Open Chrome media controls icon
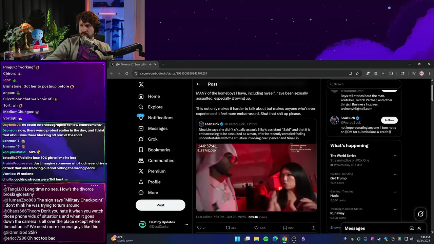The height and width of the screenshot is (244, 434). pyautogui.click(x=414, y=73)
